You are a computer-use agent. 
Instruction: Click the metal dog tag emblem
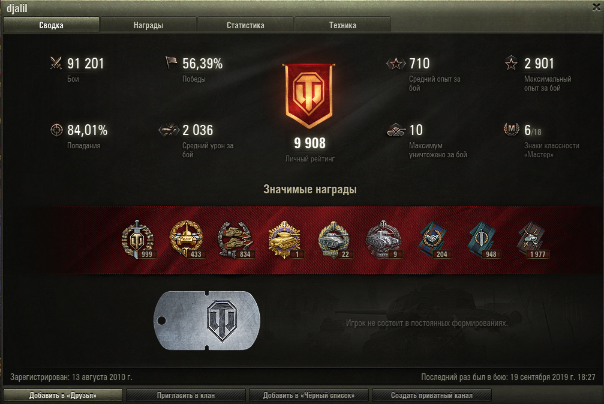pos(207,321)
